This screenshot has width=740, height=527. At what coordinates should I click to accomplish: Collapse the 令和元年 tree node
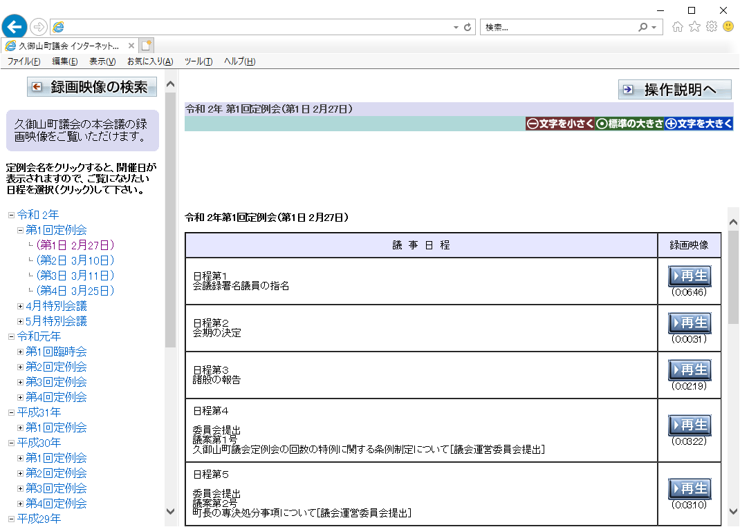11,336
